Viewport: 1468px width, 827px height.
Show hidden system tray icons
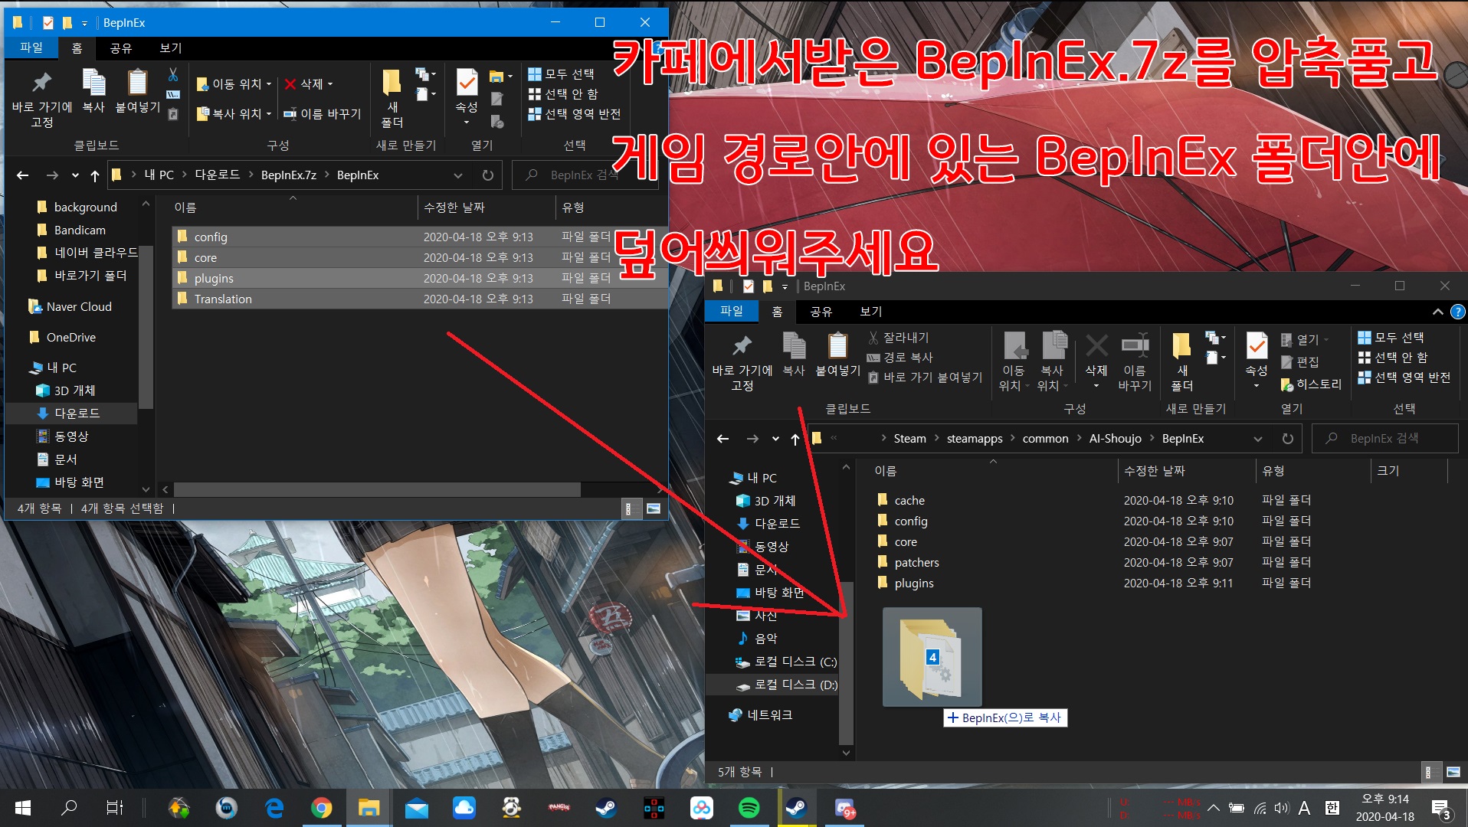click(x=1214, y=808)
